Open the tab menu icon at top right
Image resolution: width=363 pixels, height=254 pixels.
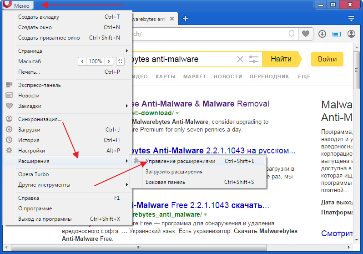click(351, 19)
